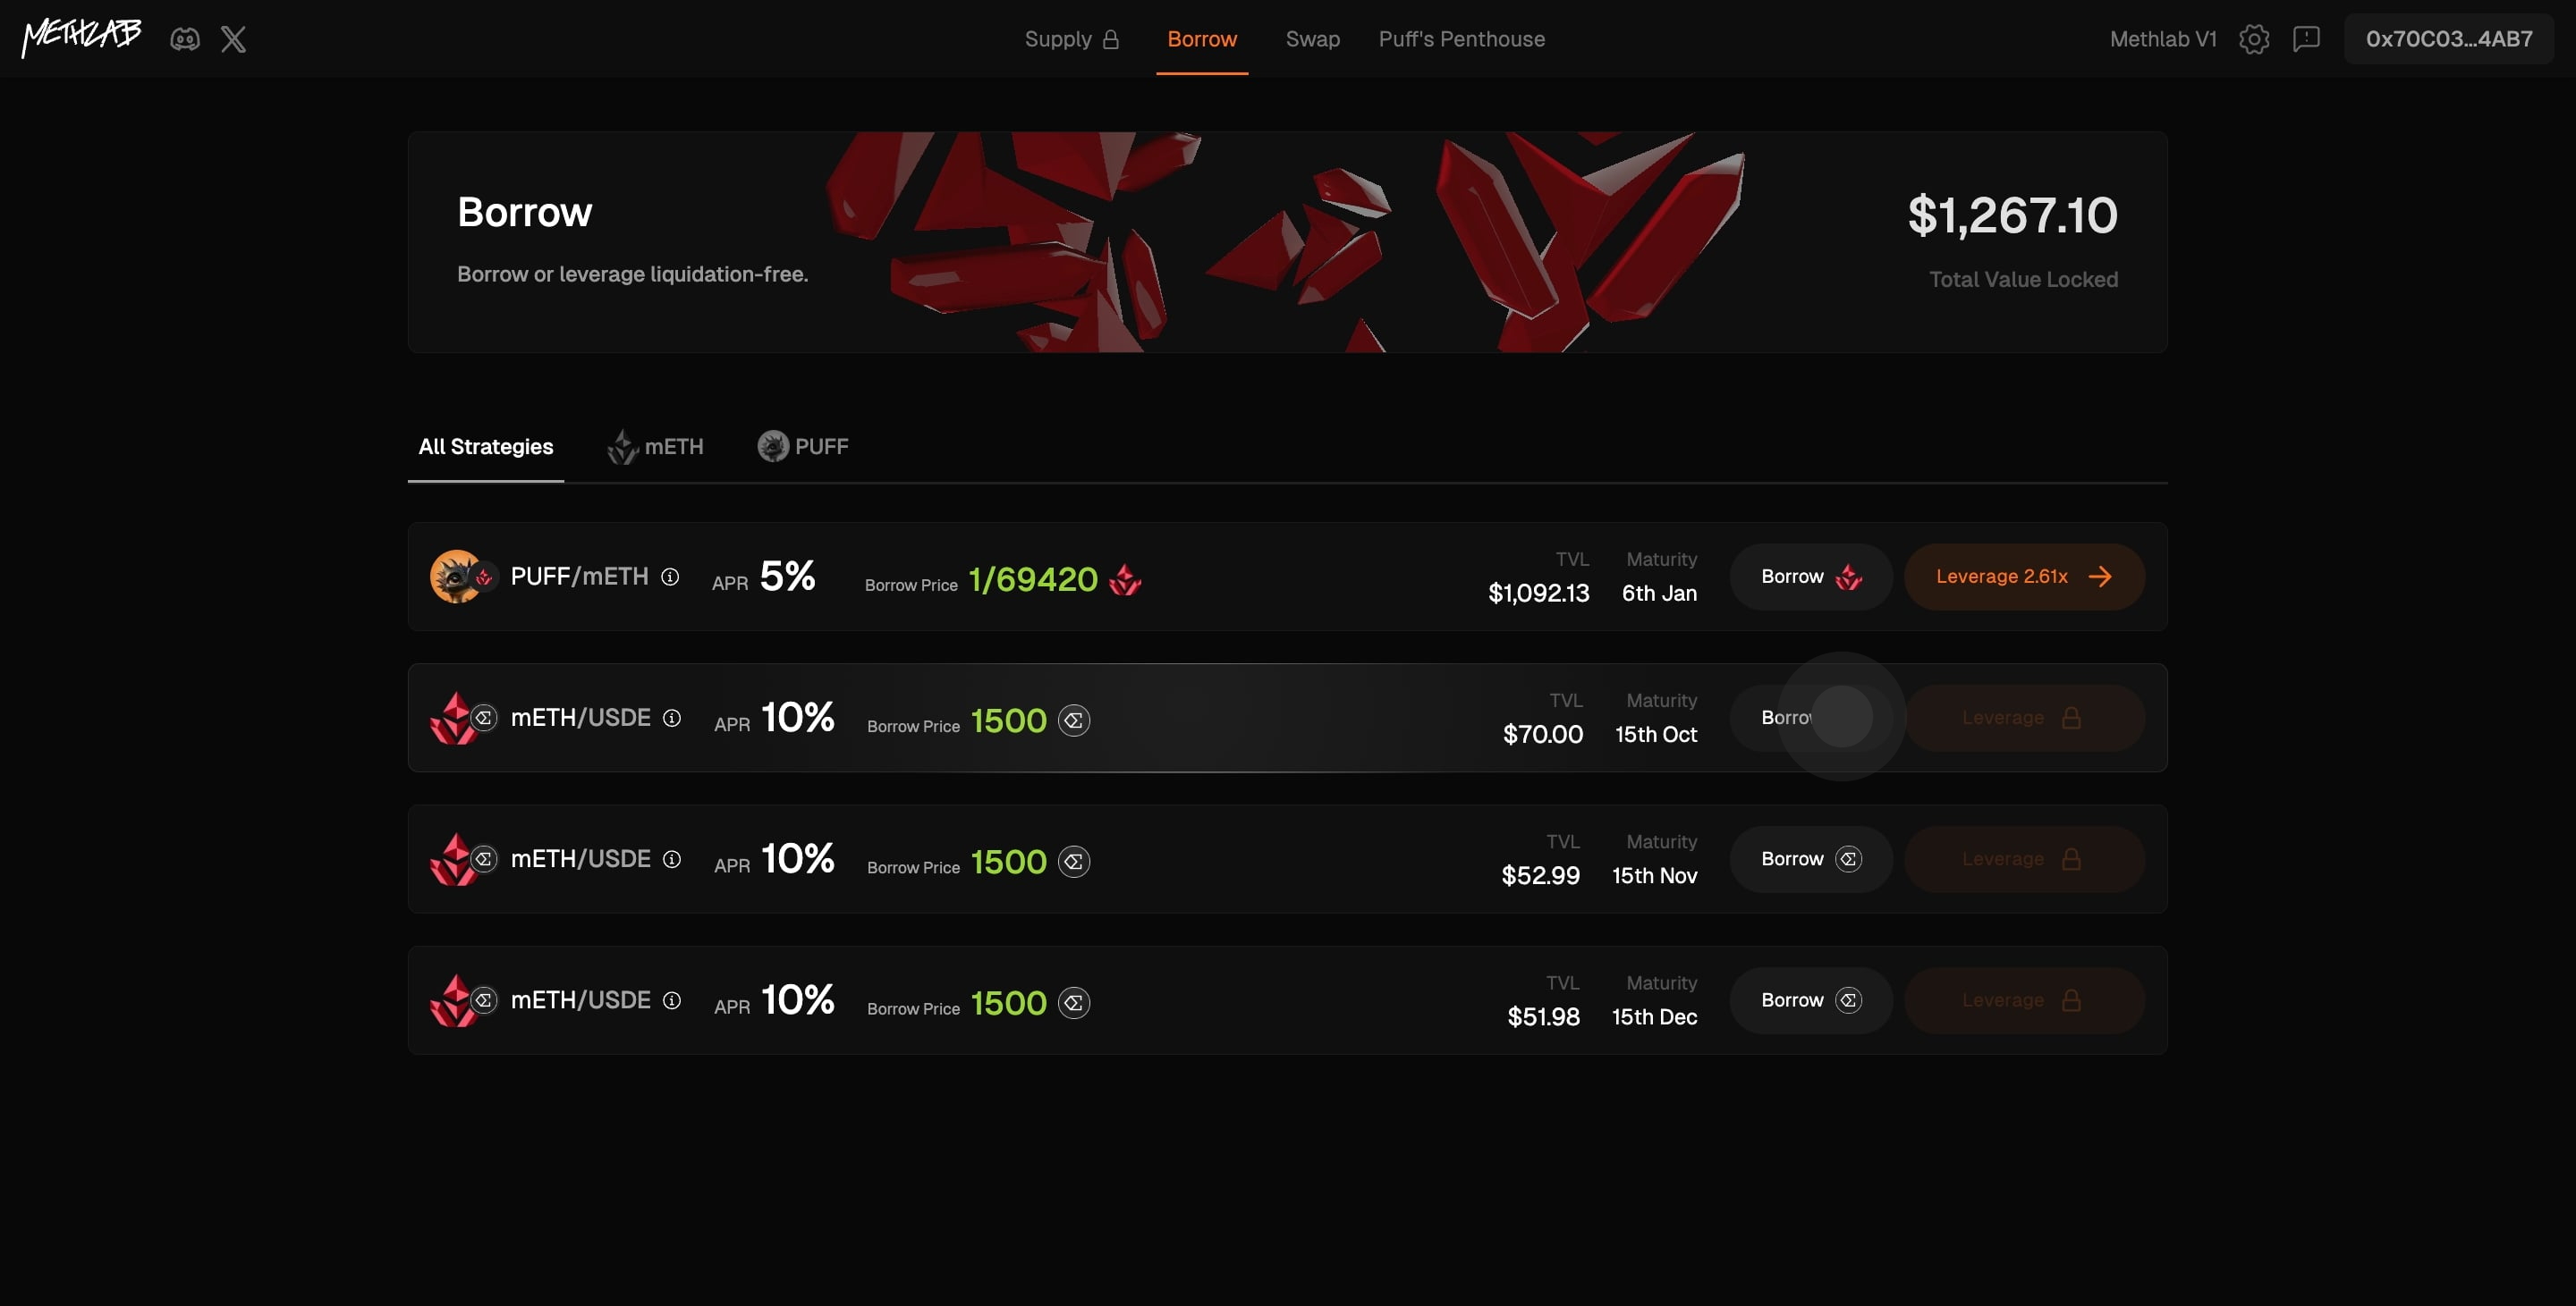Filter strategies by mETH
This screenshot has width=2576, height=1306.
click(656, 447)
